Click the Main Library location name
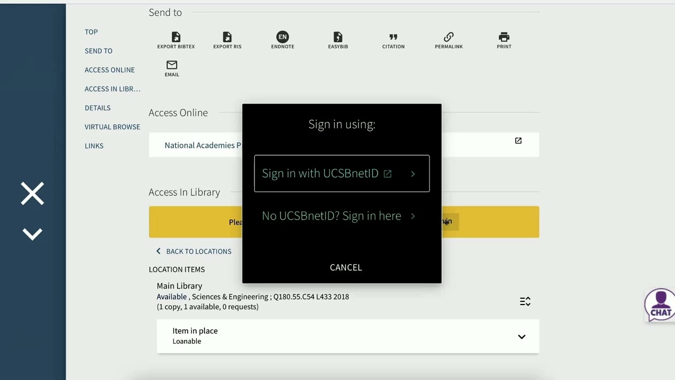Screen dimensions: 675x380 [x=179, y=286]
